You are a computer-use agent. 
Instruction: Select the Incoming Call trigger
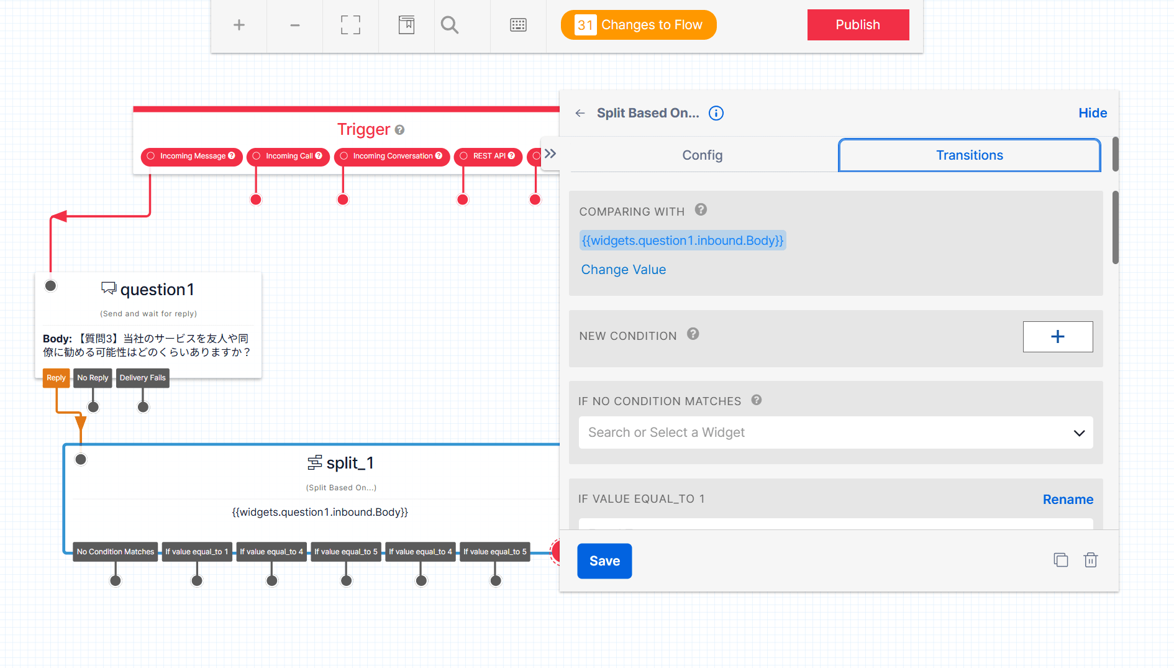(x=288, y=156)
